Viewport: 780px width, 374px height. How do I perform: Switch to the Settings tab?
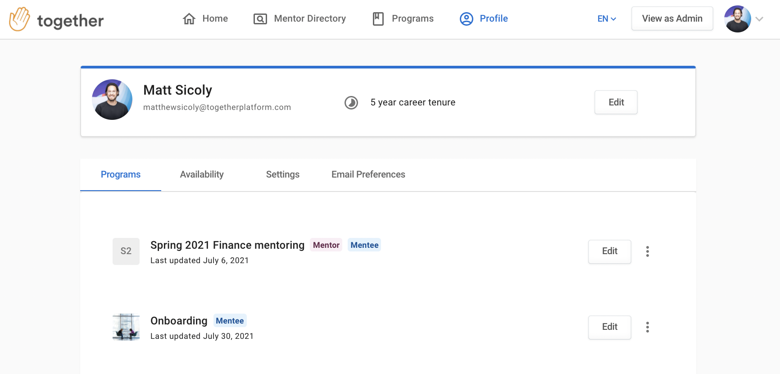pyautogui.click(x=283, y=174)
